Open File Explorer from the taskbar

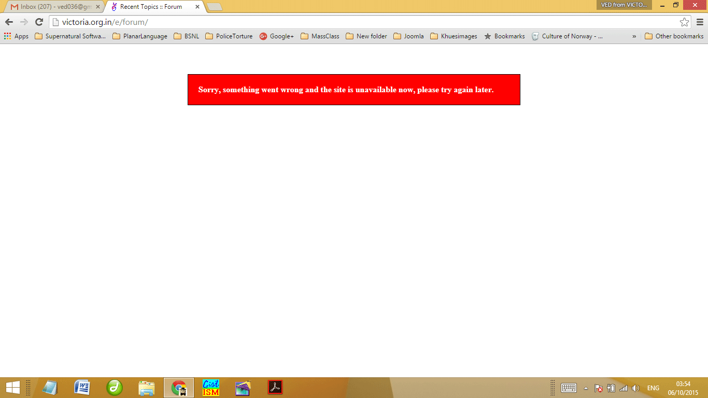(x=147, y=387)
